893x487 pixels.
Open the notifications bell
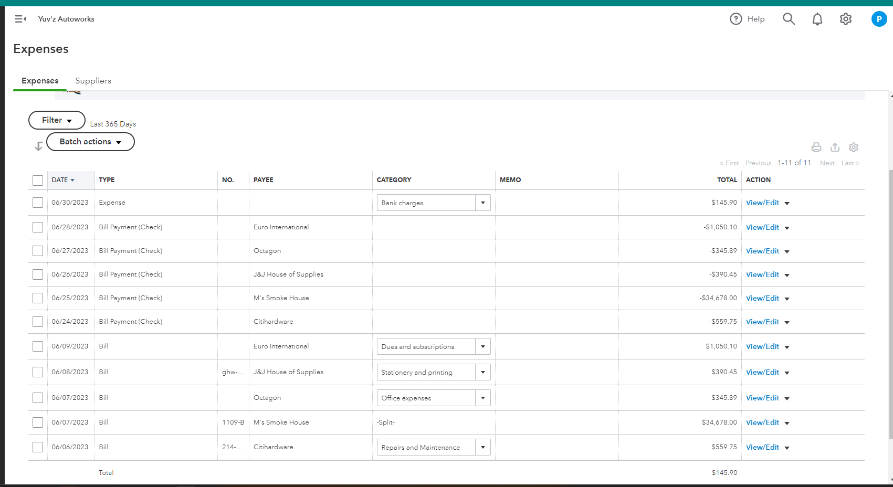817,19
